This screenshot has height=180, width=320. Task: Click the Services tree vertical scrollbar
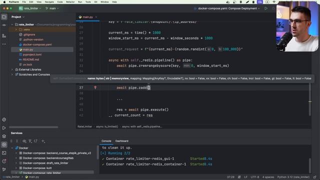97,152
